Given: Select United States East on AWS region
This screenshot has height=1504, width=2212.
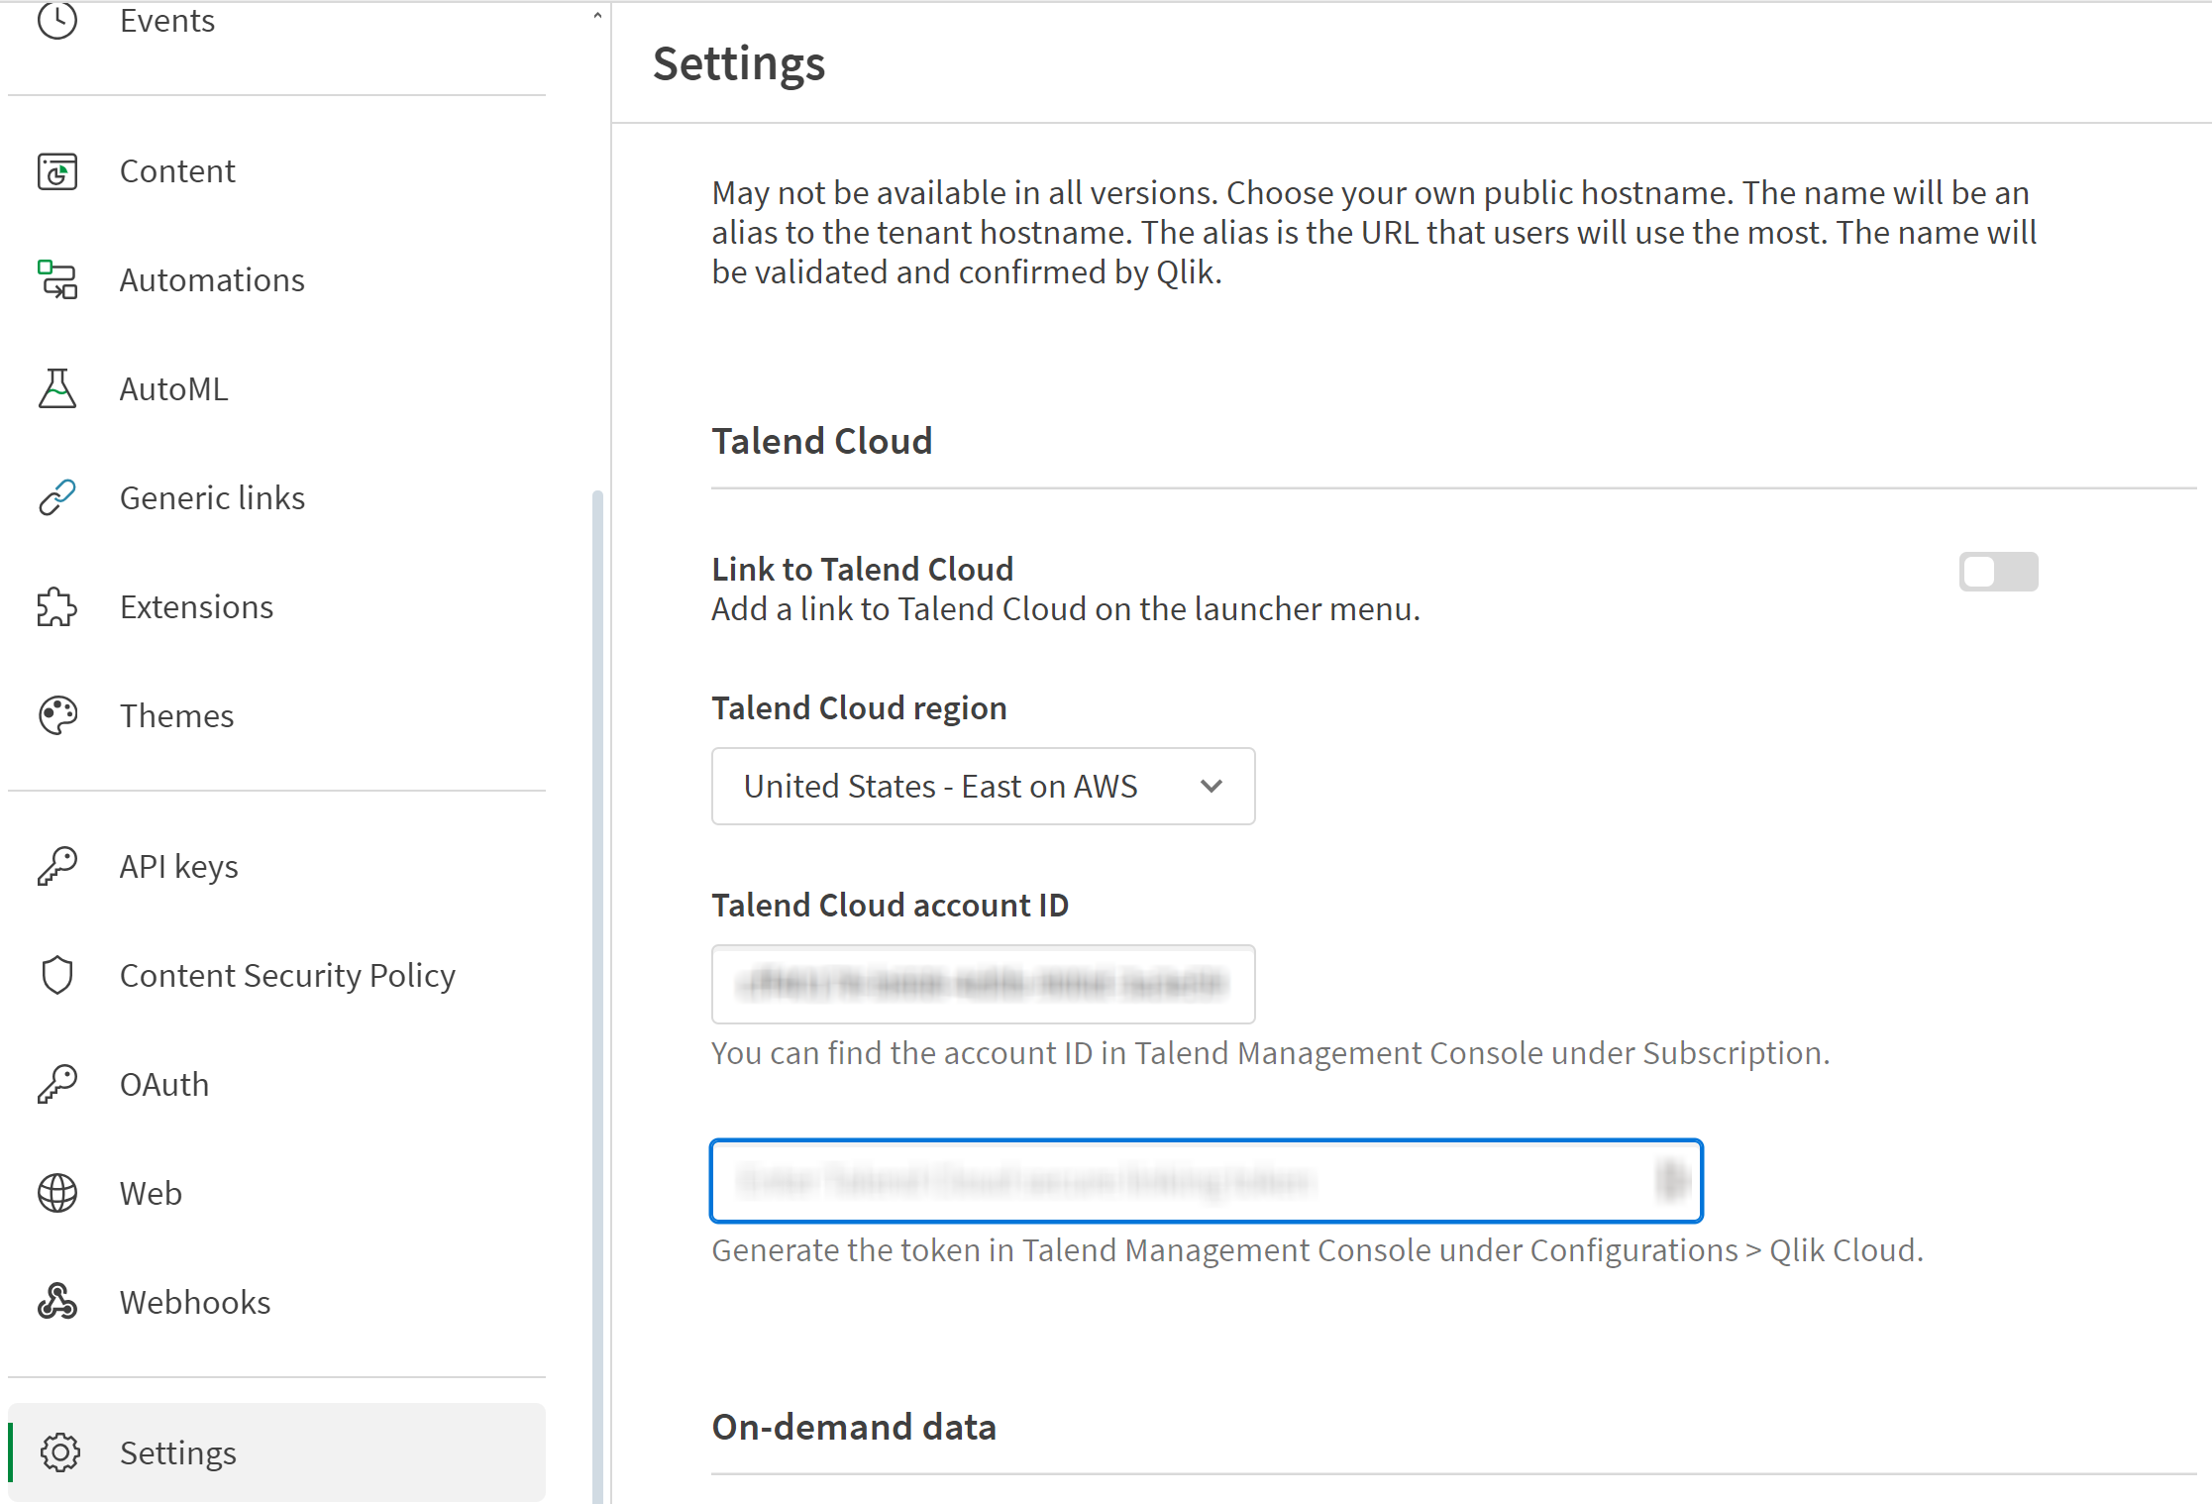Looking at the screenshot, I should (984, 786).
